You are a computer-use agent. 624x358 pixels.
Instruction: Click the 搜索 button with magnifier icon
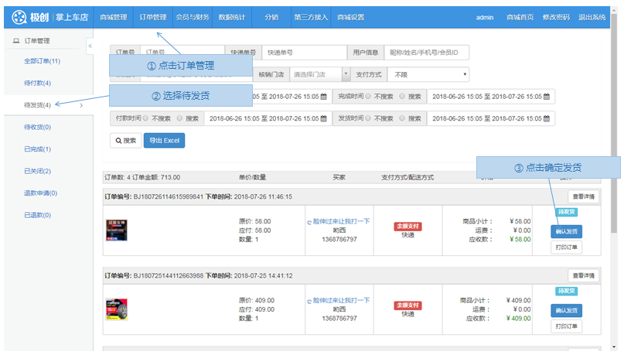point(124,141)
